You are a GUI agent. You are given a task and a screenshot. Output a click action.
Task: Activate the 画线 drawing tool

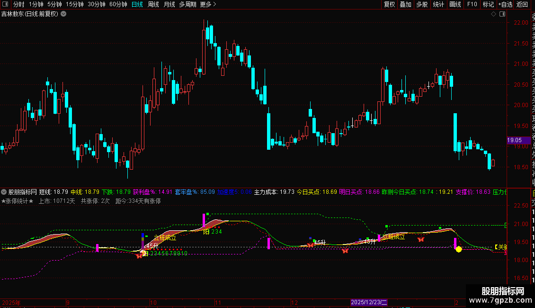[455, 4]
